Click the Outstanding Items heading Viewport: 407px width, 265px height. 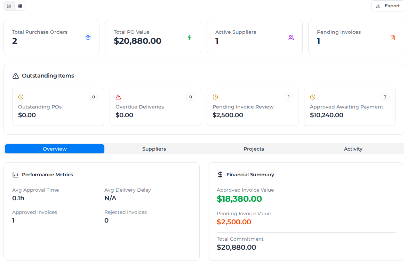(48, 76)
